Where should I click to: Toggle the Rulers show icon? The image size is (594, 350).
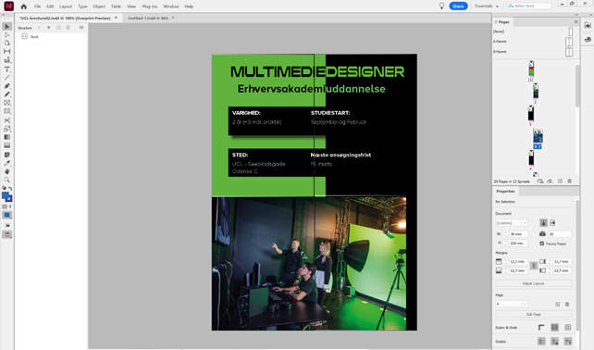(x=541, y=327)
